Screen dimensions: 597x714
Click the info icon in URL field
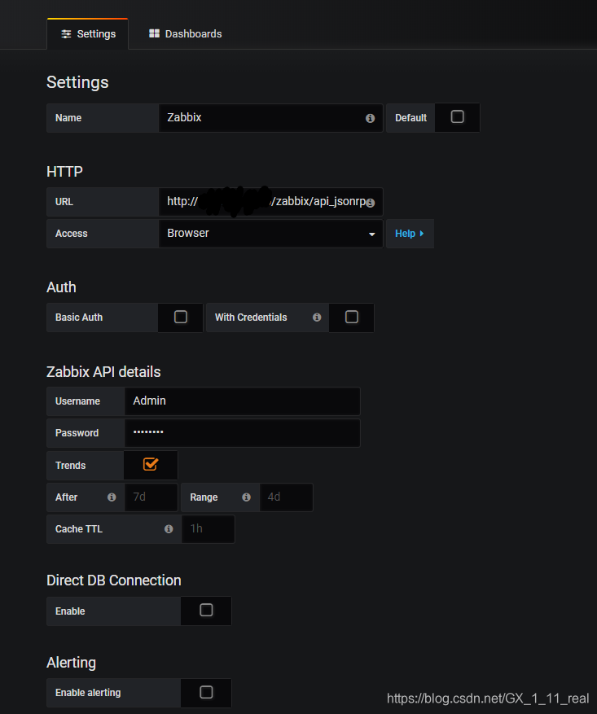(x=371, y=203)
